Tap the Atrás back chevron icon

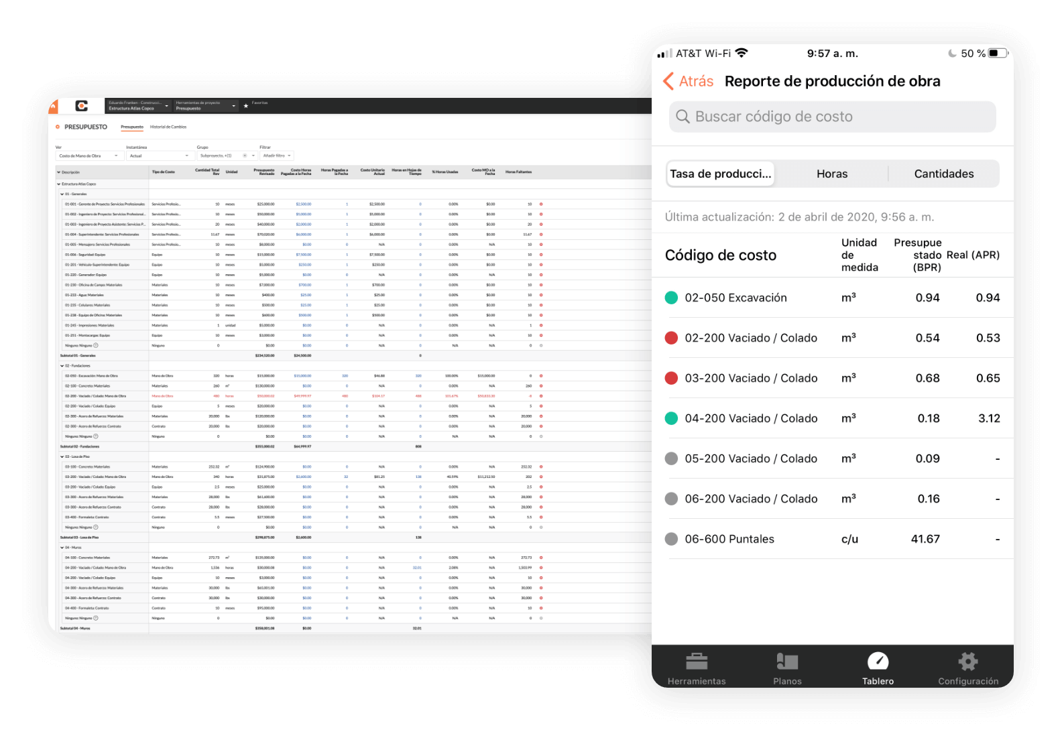[668, 81]
